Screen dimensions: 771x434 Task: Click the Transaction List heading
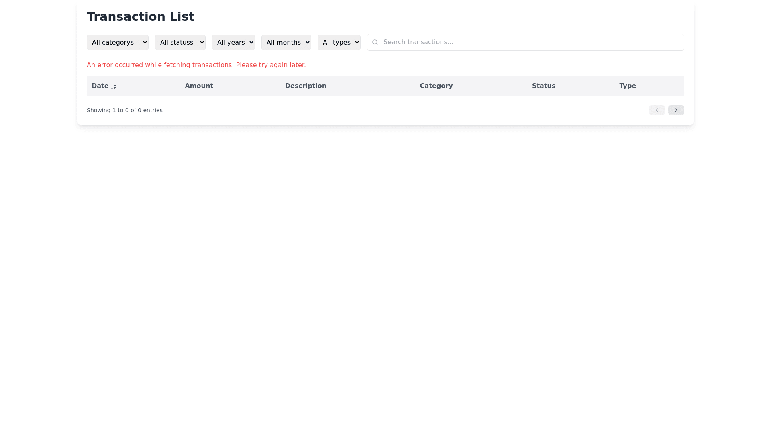point(141,17)
